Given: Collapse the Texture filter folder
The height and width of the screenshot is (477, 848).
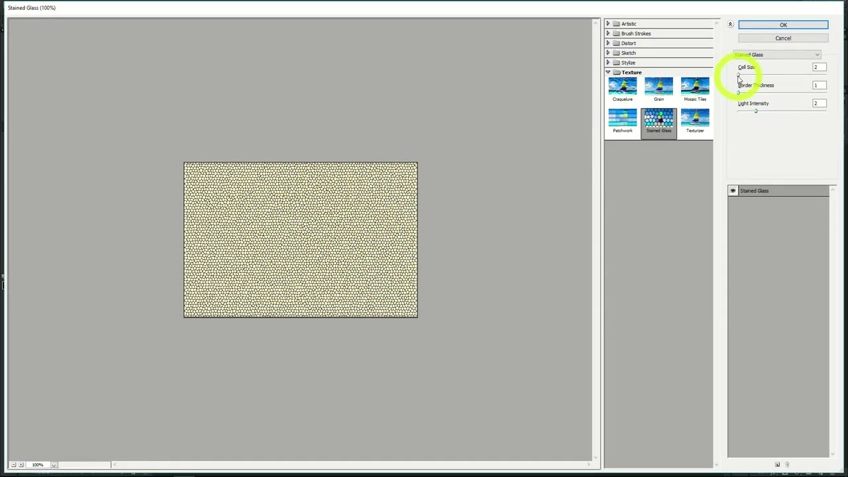Looking at the screenshot, I should click(x=608, y=72).
